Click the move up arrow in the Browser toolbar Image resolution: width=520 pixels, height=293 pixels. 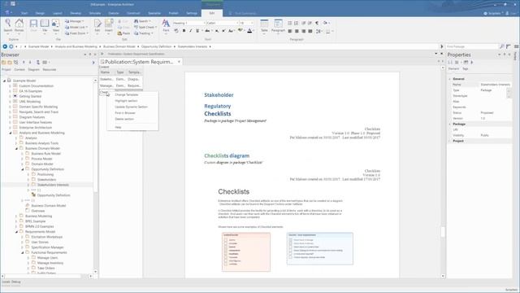[x=24, y=62]
